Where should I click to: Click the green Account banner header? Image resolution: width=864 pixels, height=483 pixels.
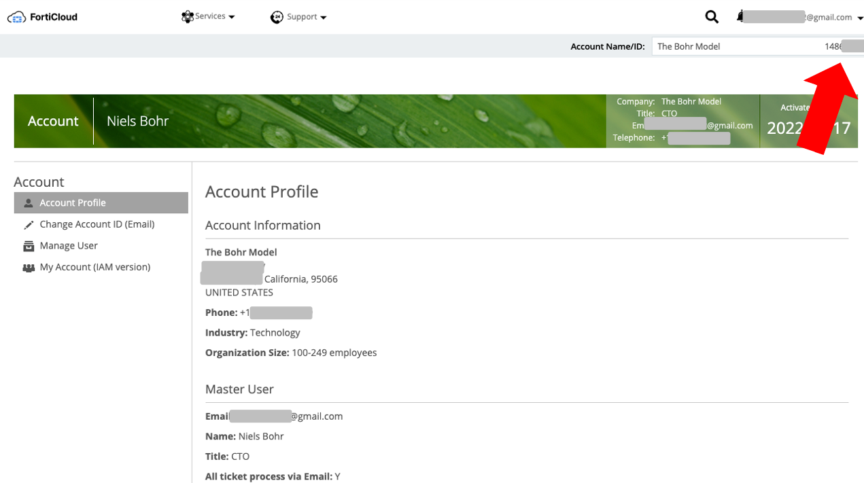pyautogui.click(x=53, y=121)
